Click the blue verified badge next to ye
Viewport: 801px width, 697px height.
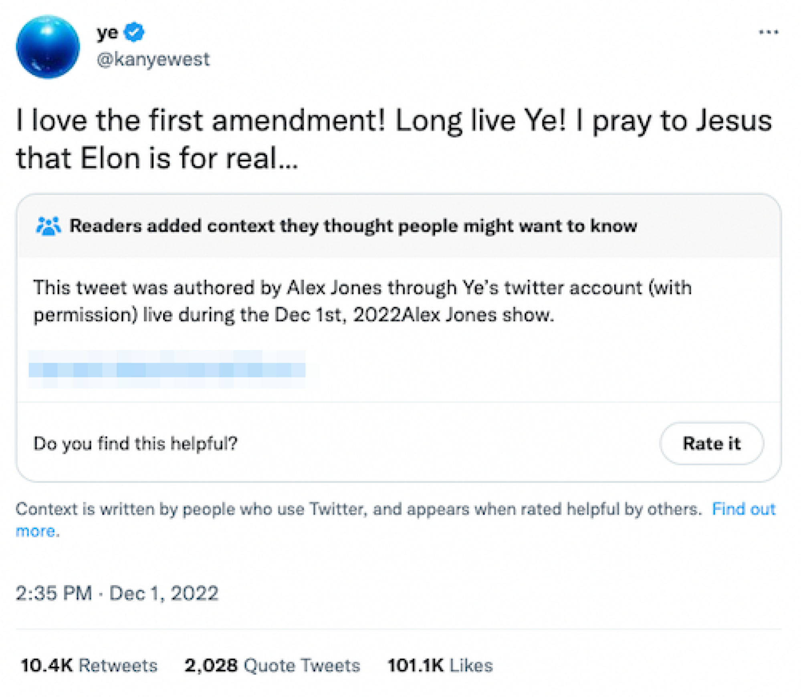(x=134, y=33)
